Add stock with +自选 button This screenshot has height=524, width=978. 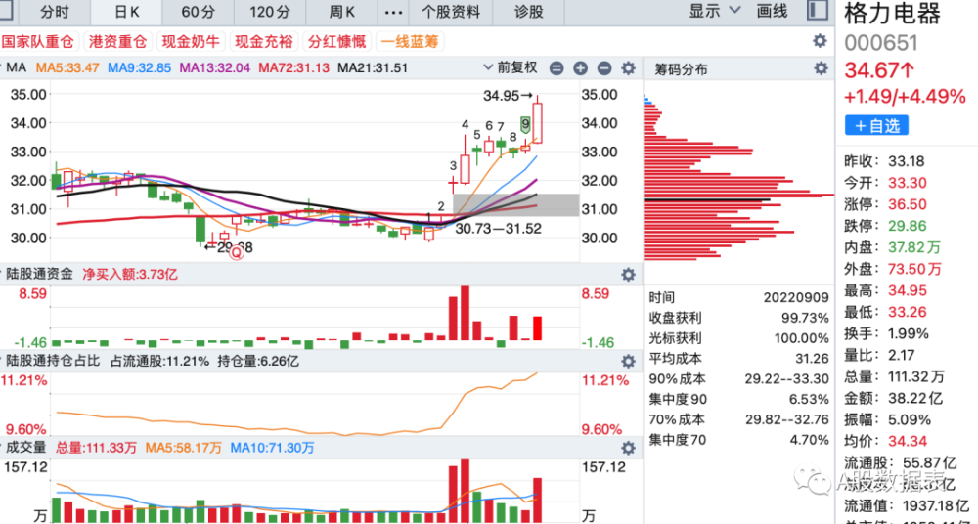[876, 125]
